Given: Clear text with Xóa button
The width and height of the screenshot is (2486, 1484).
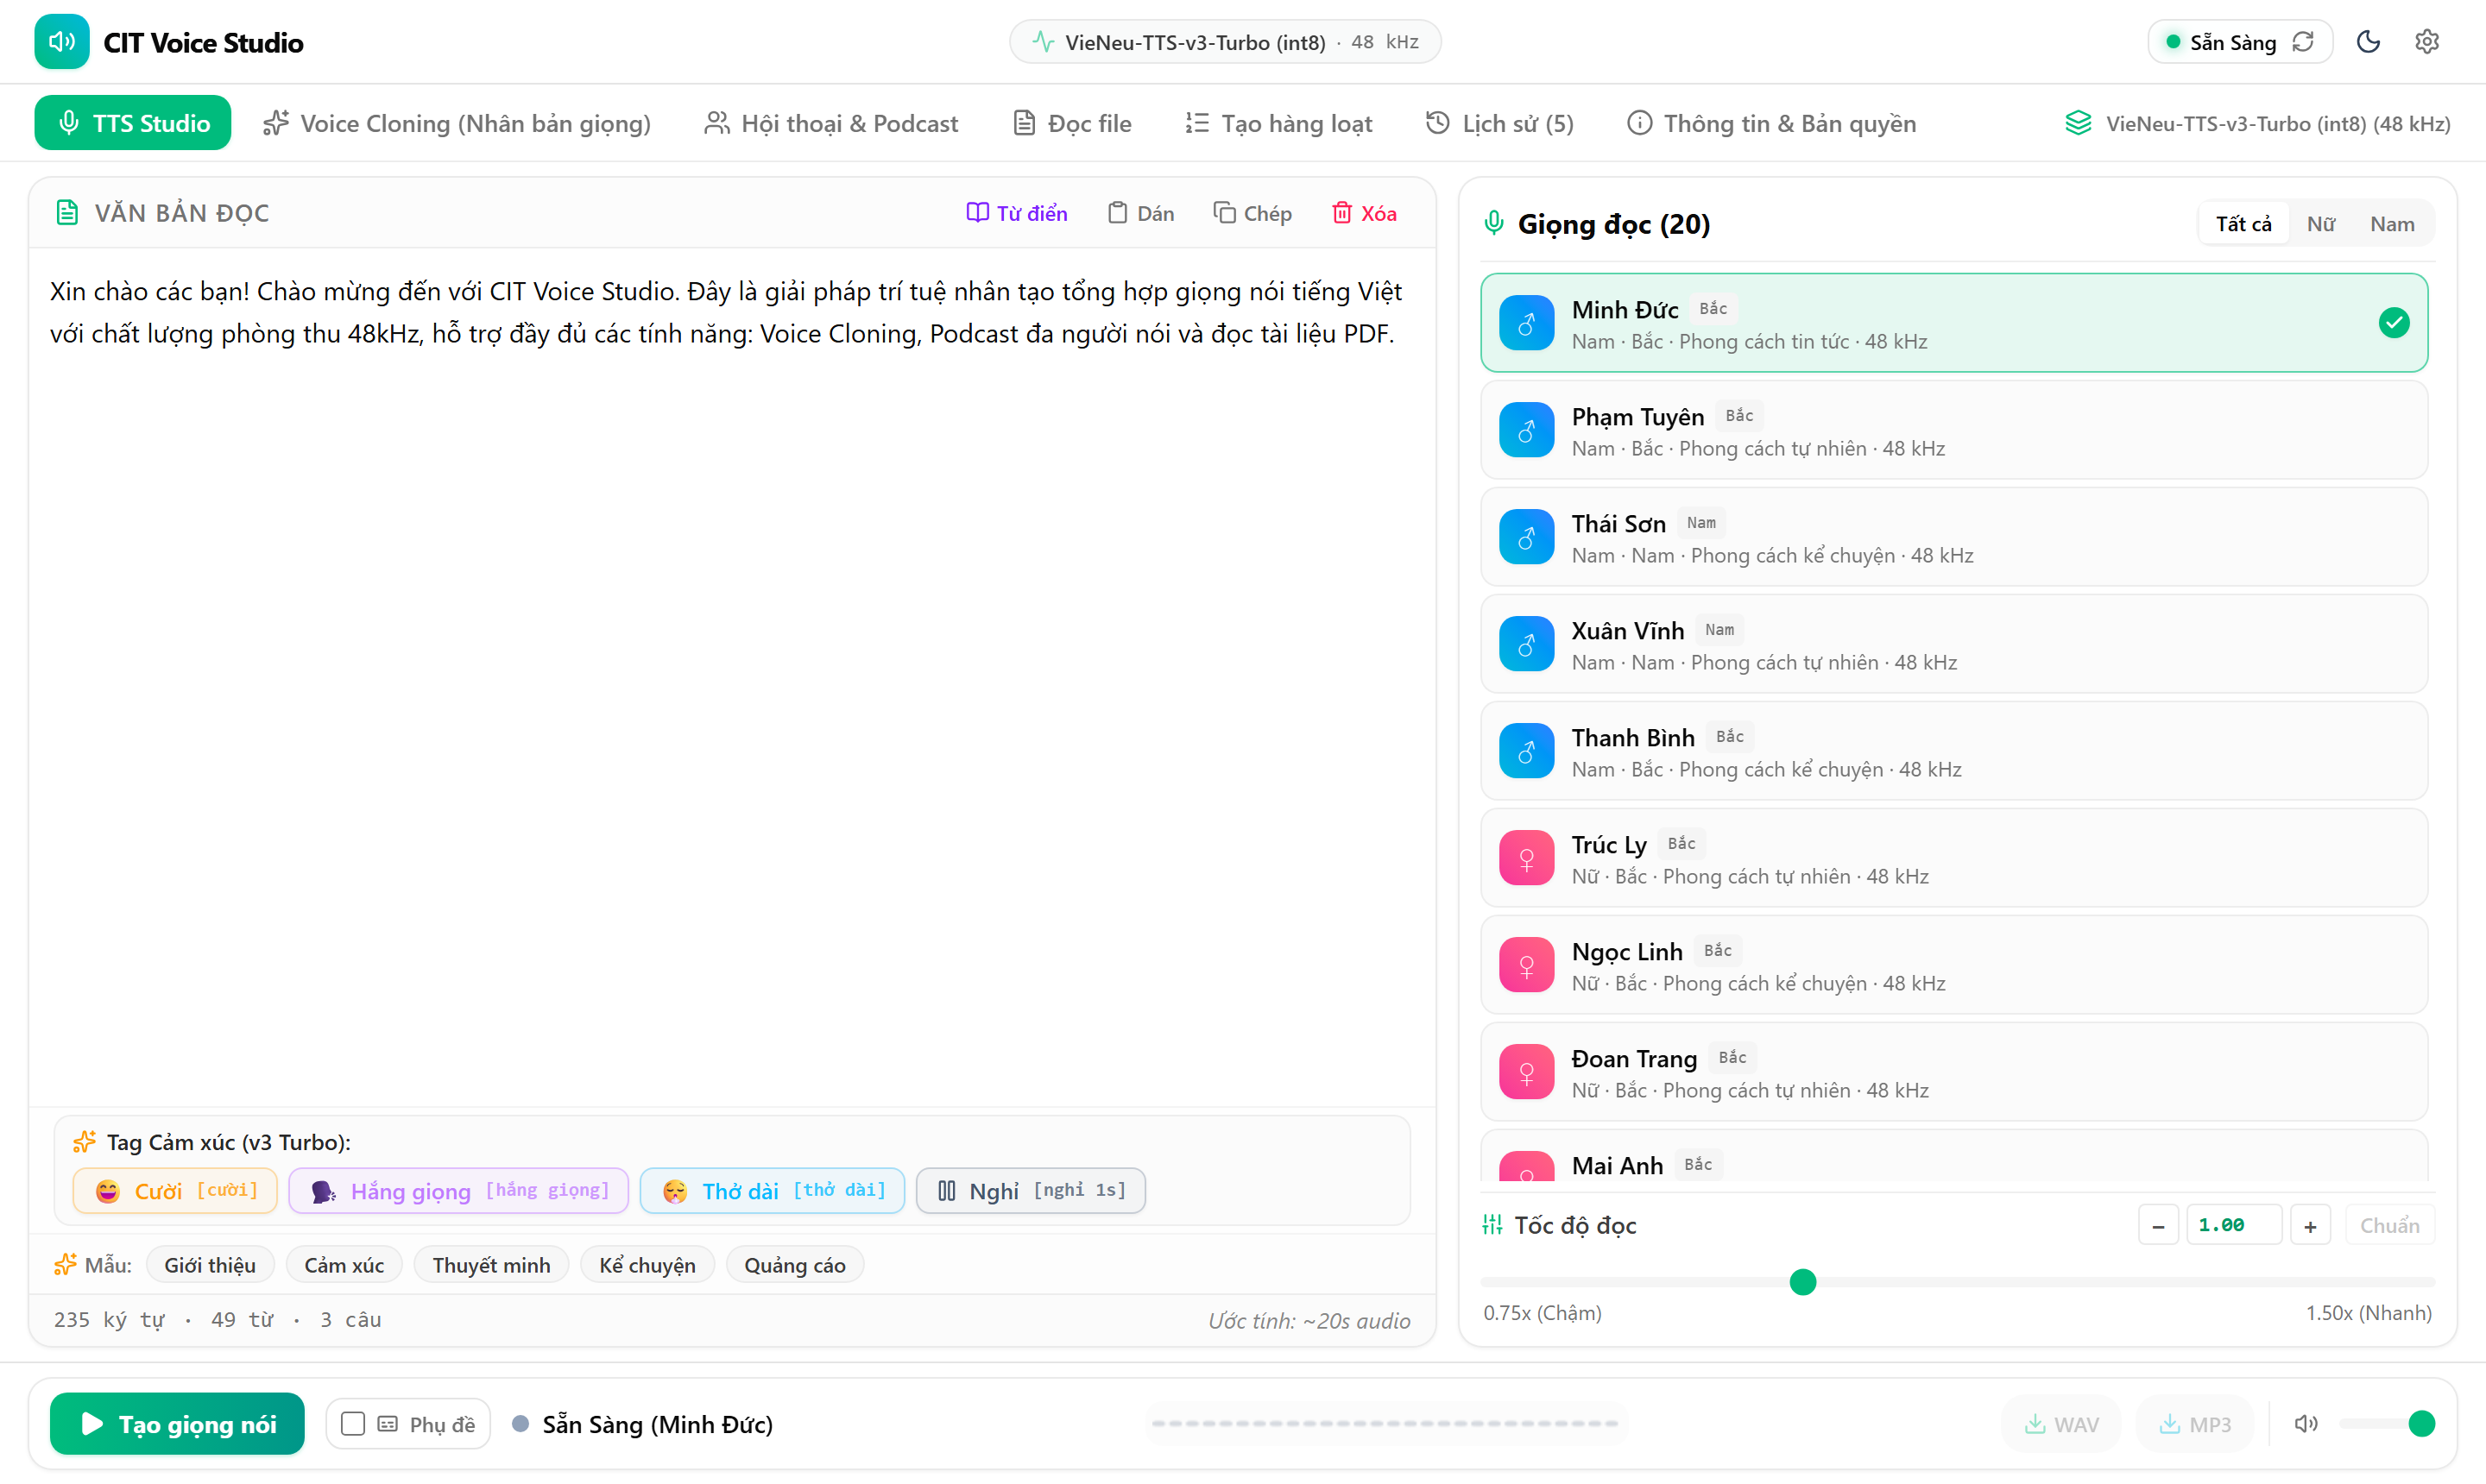Looking at the screenshot, I should tap(1364, 213).
